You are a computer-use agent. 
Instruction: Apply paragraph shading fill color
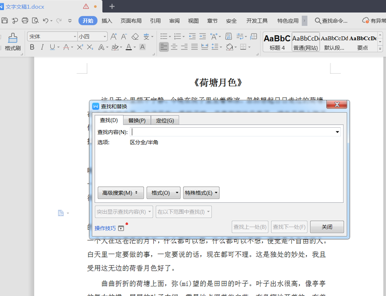coord(229,47)
